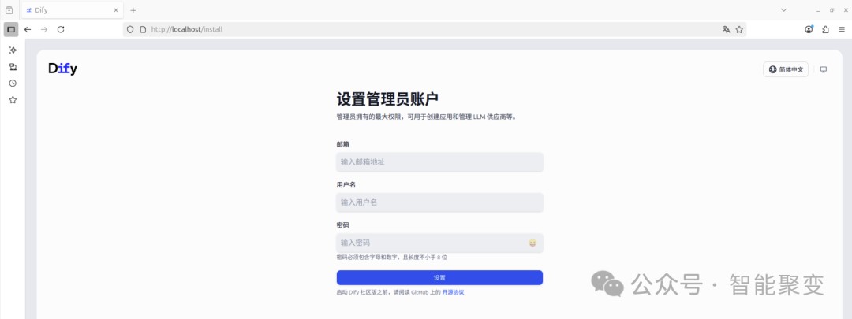Open the extensions puzzle icon

[x=825, y=29]
